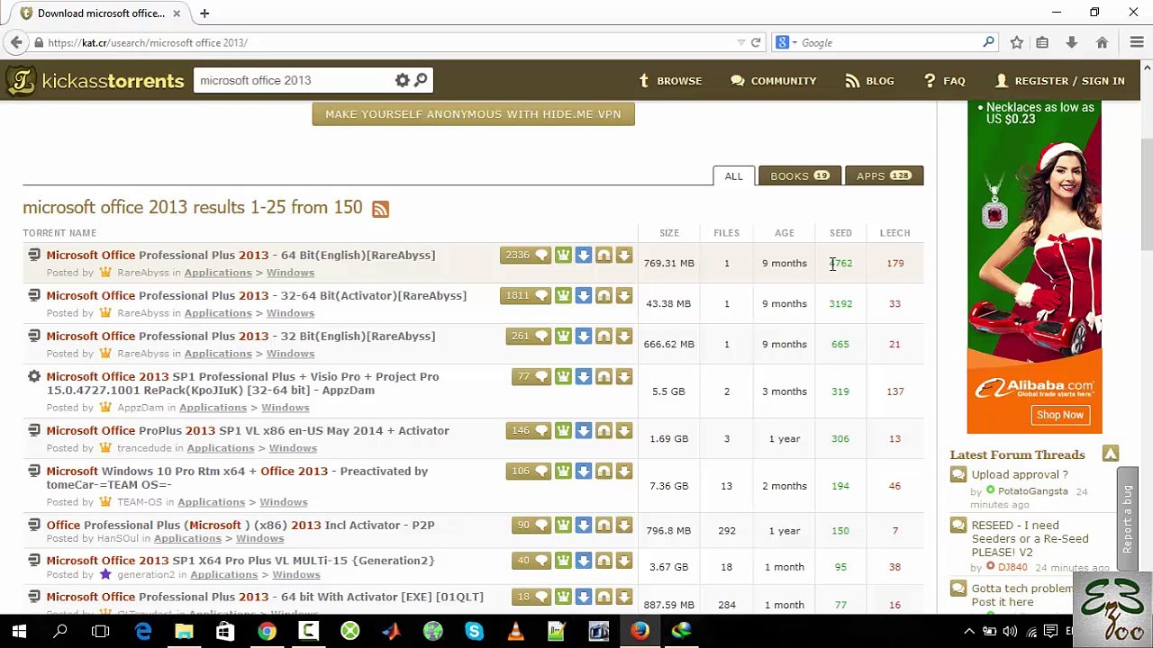This screenshot has height=648, width=1153.
Task: Open Applications category under HanSOul's torrent
Action: [x=187, y=538]
